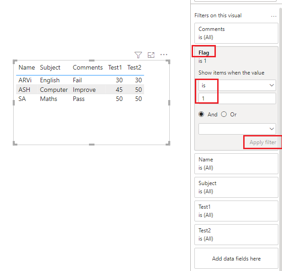Open the 'is' condition dropdown

point(237,85)
